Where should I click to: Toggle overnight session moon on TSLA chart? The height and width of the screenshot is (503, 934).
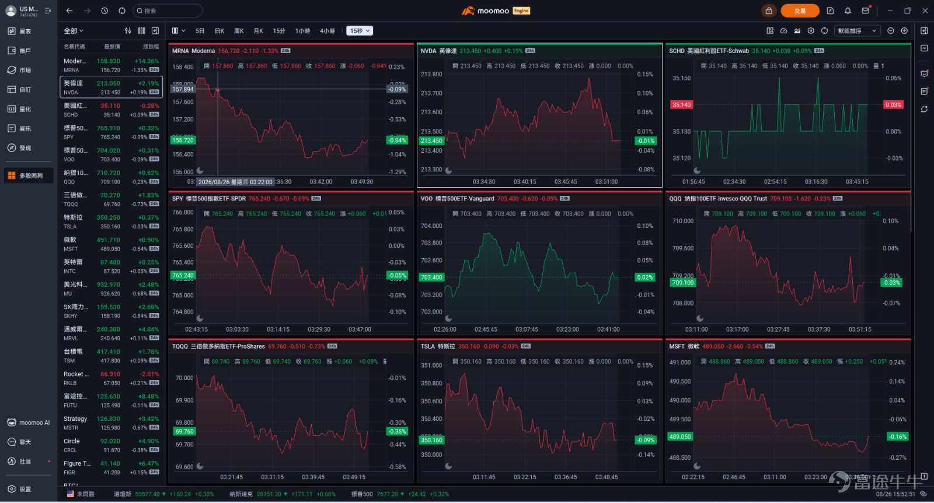pos(448,466)
